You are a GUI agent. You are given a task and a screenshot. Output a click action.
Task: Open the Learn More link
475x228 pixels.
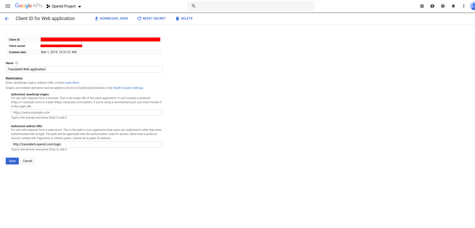[72, 83]
